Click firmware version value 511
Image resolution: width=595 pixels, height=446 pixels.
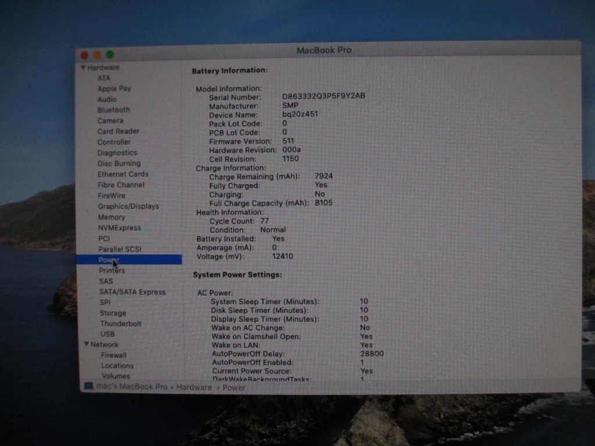click(x=288, y=141)
